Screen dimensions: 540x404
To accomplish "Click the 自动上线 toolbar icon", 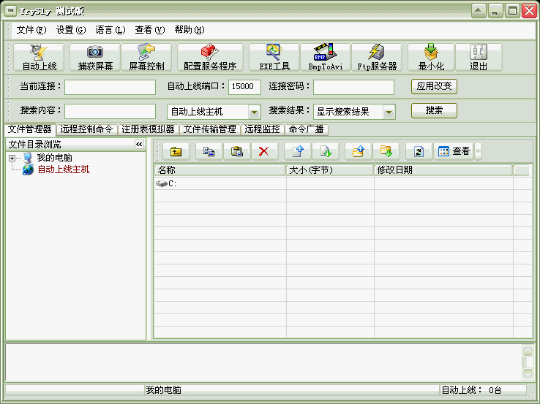I will pos(39,58).
